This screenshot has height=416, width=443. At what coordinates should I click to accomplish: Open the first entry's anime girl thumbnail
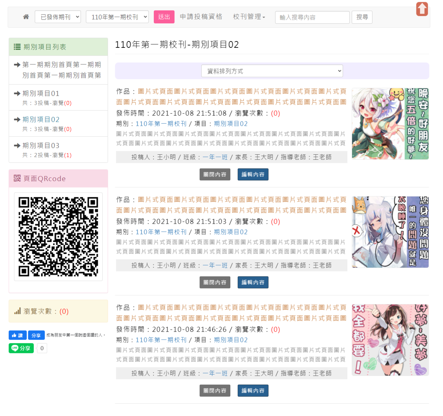point(390,124)
